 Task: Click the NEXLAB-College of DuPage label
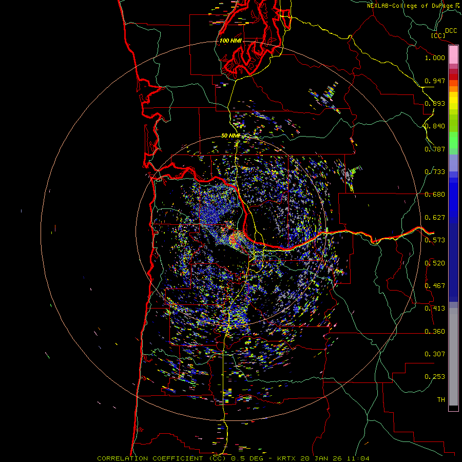pos(410,6)
